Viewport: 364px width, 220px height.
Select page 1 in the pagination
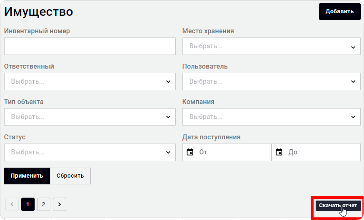click(x=28, y=205)
